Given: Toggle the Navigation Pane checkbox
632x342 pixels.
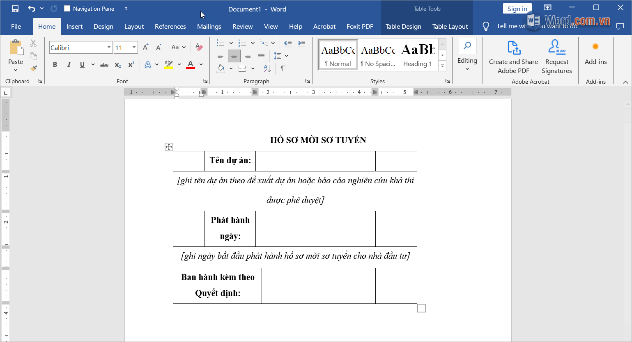Looking at the screenshot, I should 67,9.
